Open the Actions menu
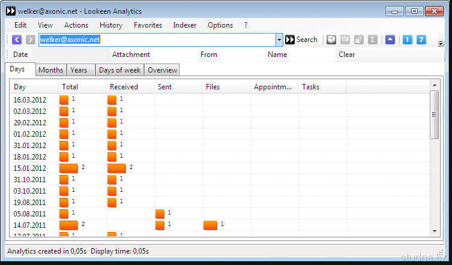Viewport: 452px width, 265px height. point(76,25)
